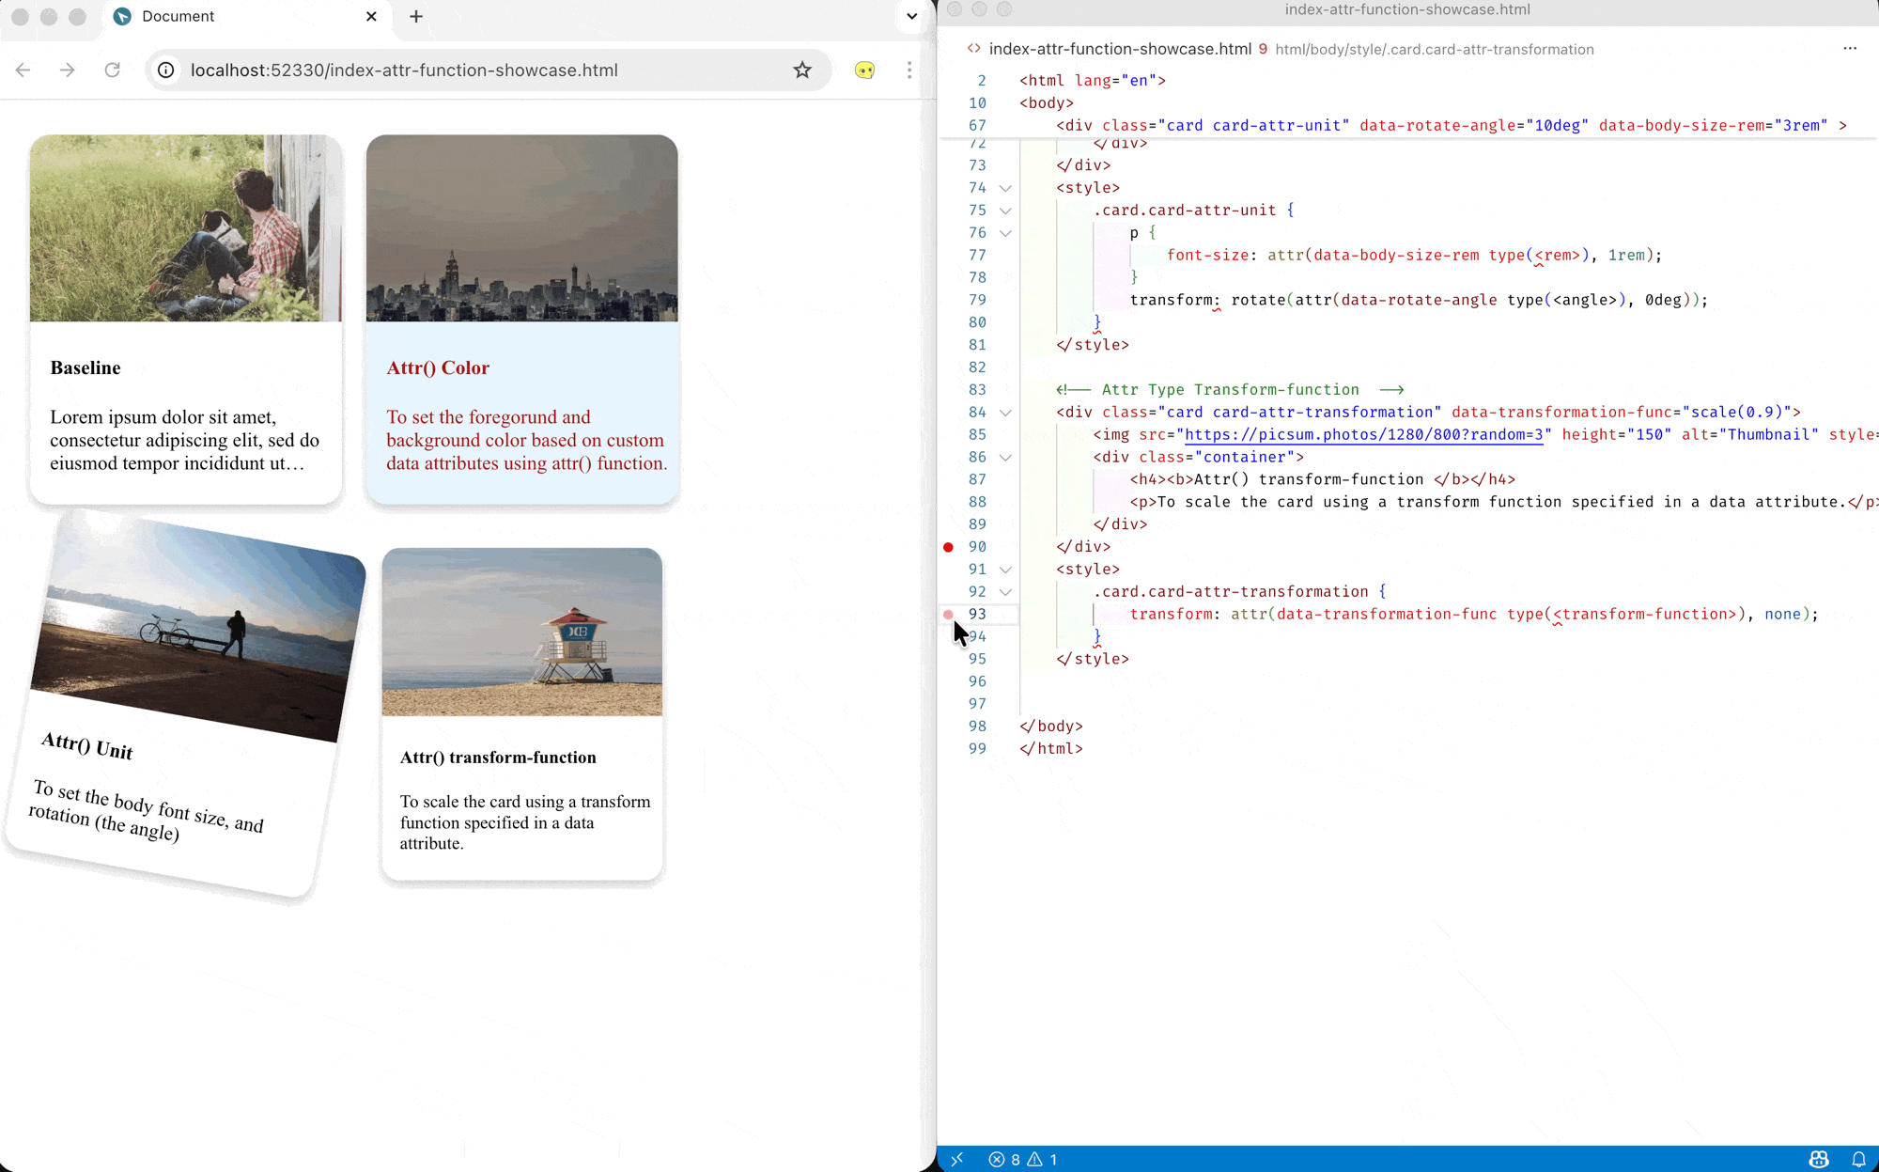The image size is (1879, 1172).
Task: Click errors and warnings count in status bar
Action: [x=1023, y=1159]
